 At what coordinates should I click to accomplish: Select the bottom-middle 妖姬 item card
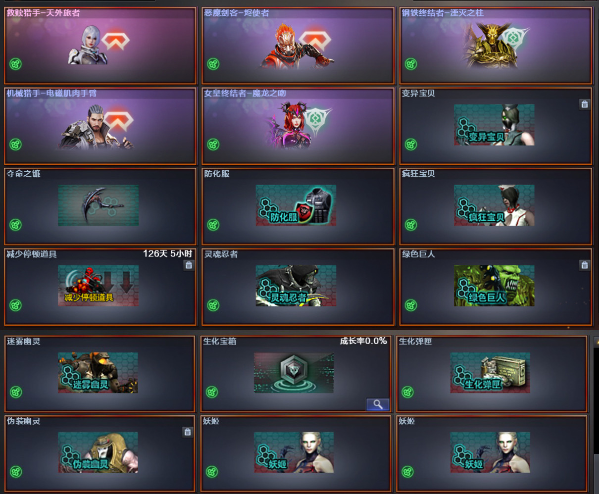(296, 453)
